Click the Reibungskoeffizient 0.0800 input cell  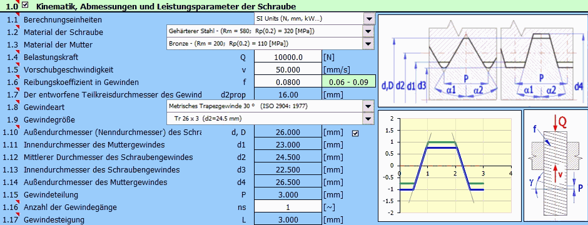coord(288,82)
